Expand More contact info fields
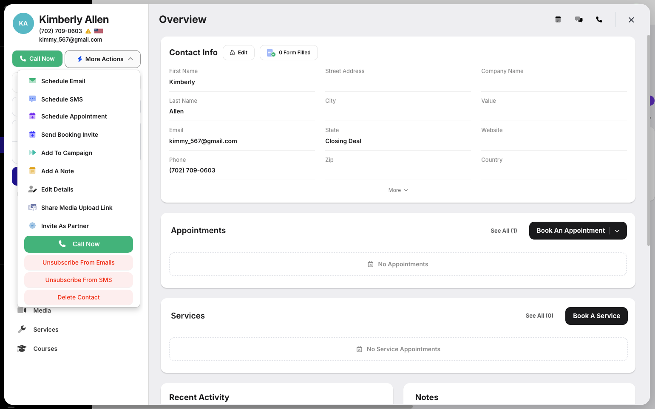Screen dimensions: 655x409 coord(398,190)
